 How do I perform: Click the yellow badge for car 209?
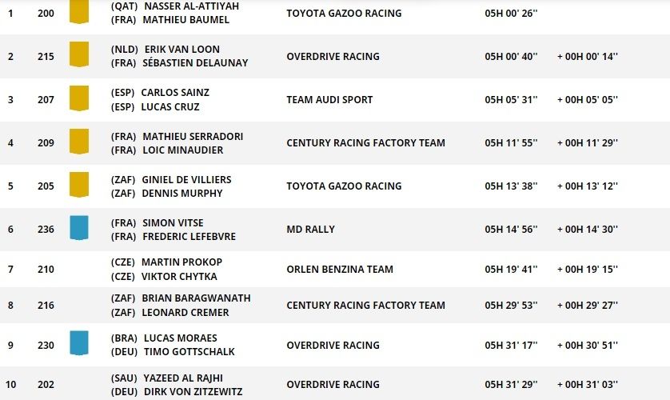pyautogui.click(x=78, y=142)
